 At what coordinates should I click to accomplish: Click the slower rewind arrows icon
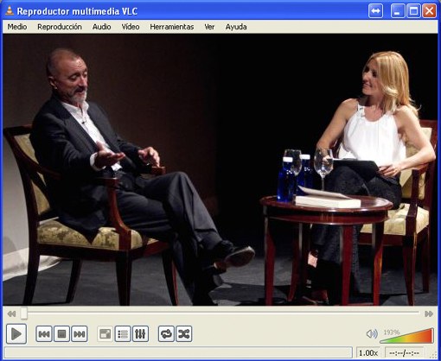point(11,313)
